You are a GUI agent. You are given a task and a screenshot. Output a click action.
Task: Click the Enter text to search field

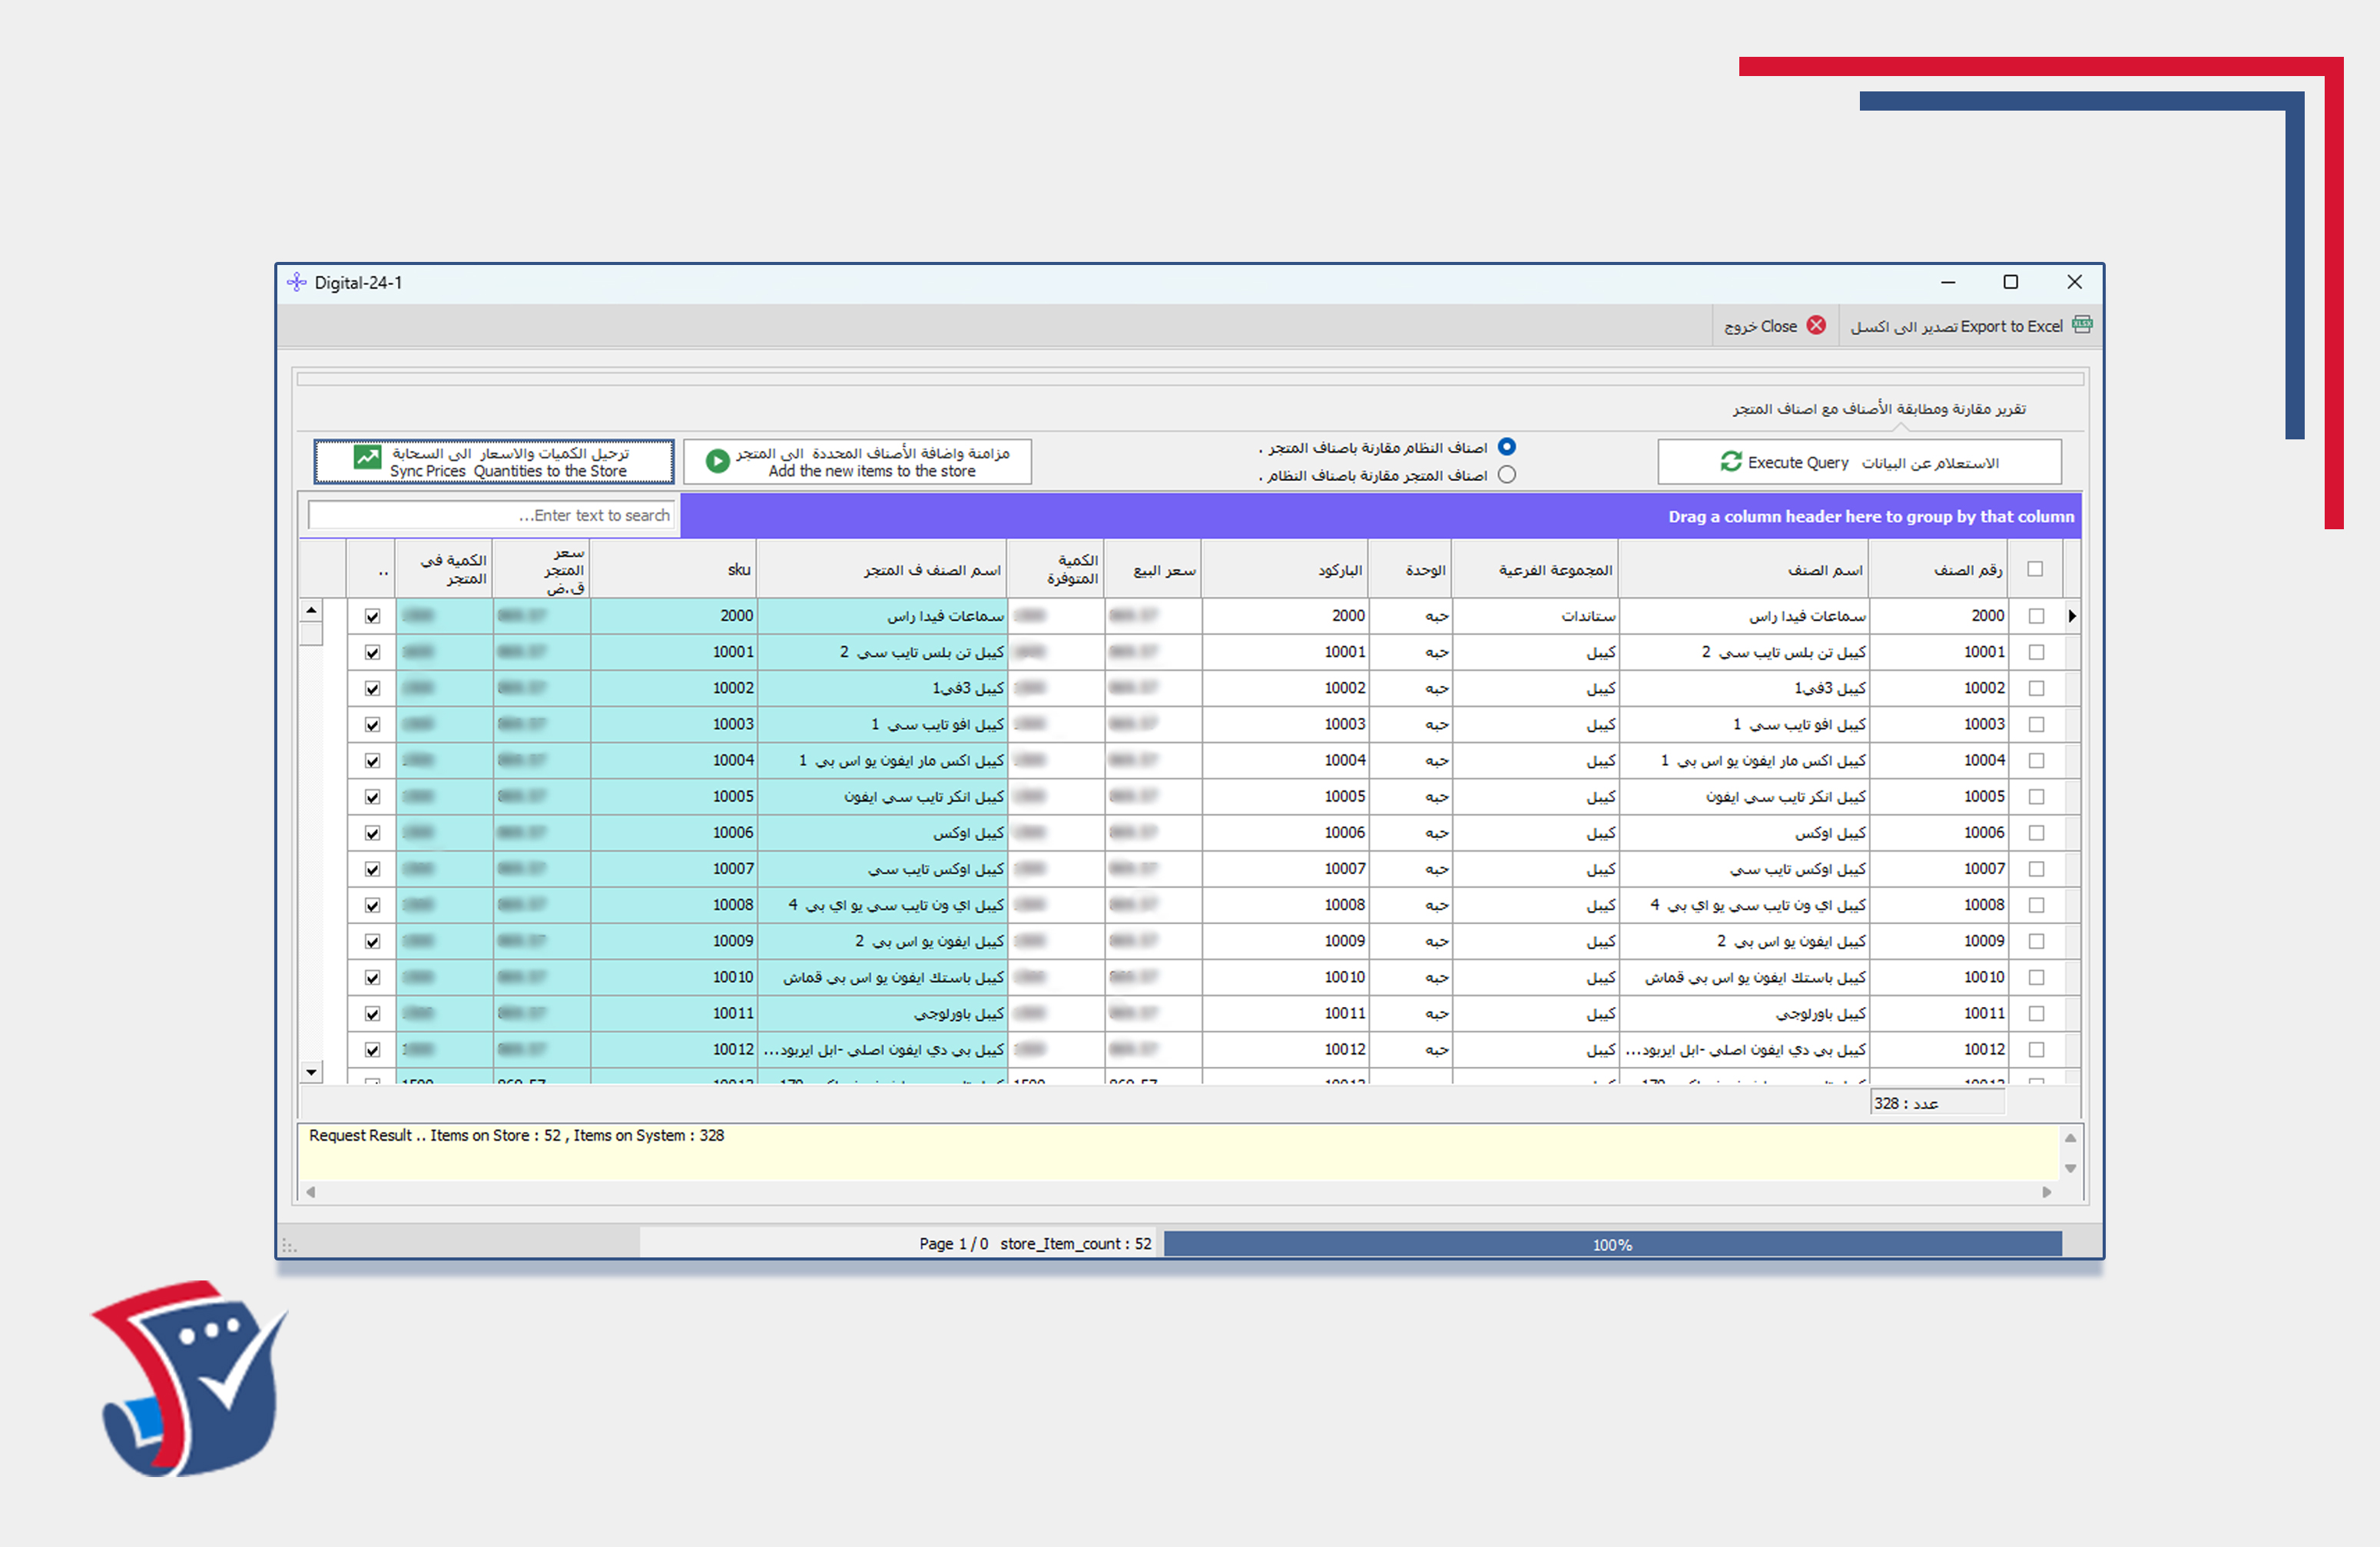[x=492, y=515]
